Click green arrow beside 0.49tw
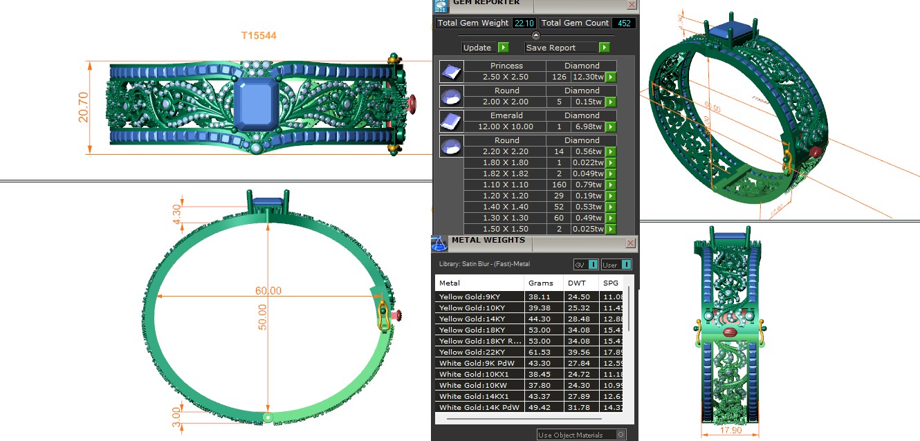This screenshot has width=920, height=441. click(x=611, y=218)
